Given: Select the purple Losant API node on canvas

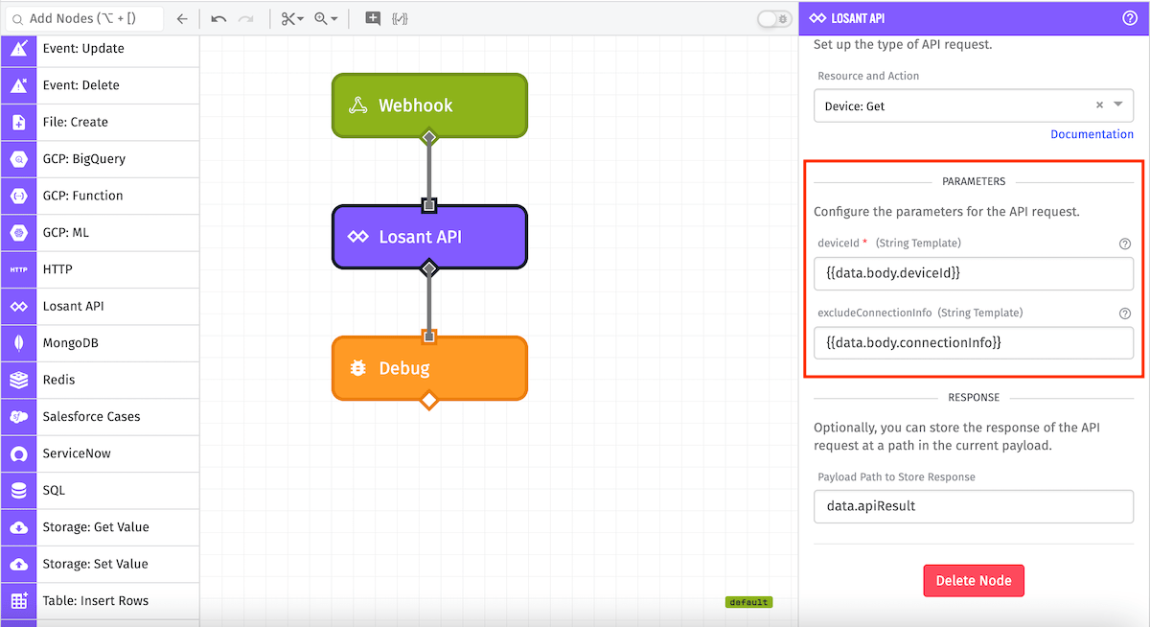Looking at the screenshot, I should click(429, 236).
